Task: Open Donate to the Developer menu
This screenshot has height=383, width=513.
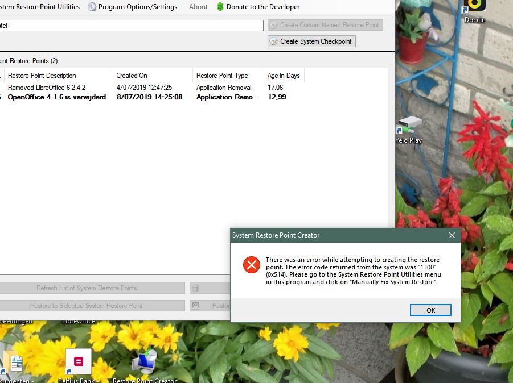Action: pyautogui.click(x=262, y=7)
